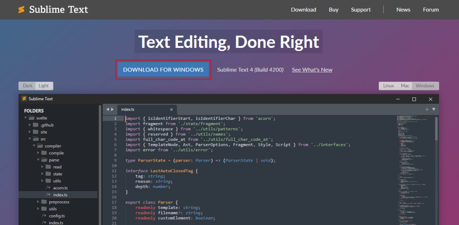Viewport: 459px width, 225px height.
Task: Click the new tab plus icon
Action: 427,109
